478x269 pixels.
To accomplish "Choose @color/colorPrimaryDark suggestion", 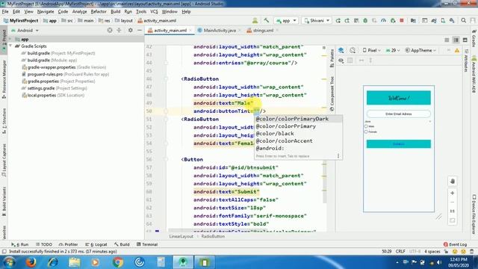I will [x=298, y=119].
